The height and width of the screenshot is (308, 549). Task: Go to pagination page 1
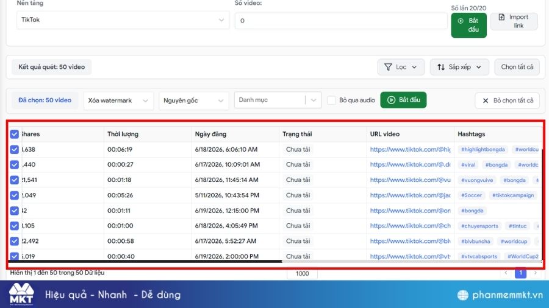[521, 272]
